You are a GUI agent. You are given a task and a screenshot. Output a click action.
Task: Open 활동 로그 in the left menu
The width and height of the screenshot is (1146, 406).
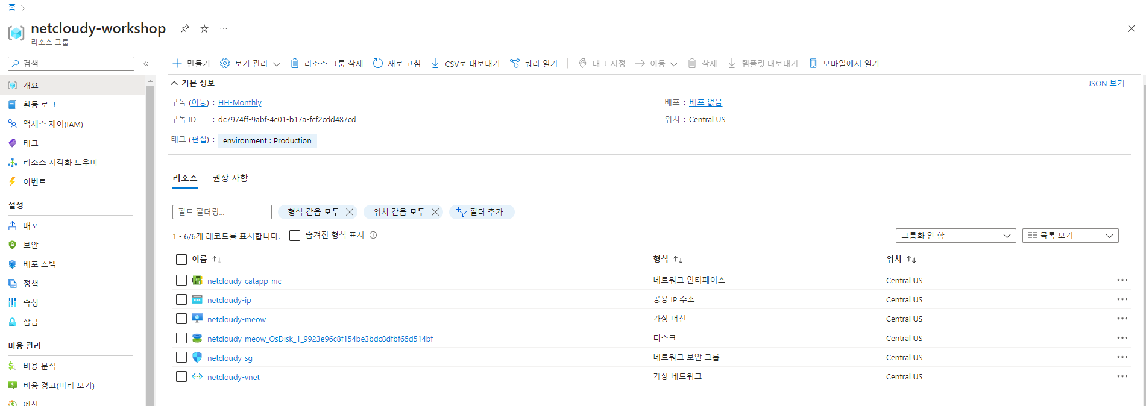point(73,104)
